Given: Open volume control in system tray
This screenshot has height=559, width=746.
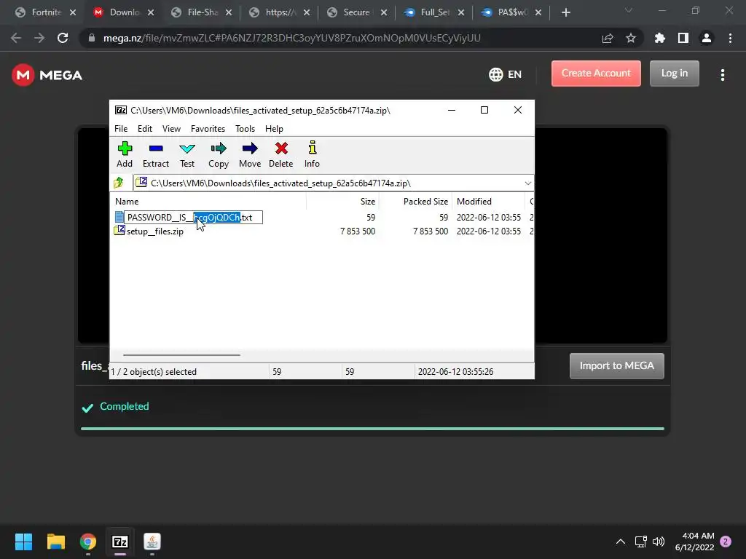Looking at the screenshot, I should [659, 542].
